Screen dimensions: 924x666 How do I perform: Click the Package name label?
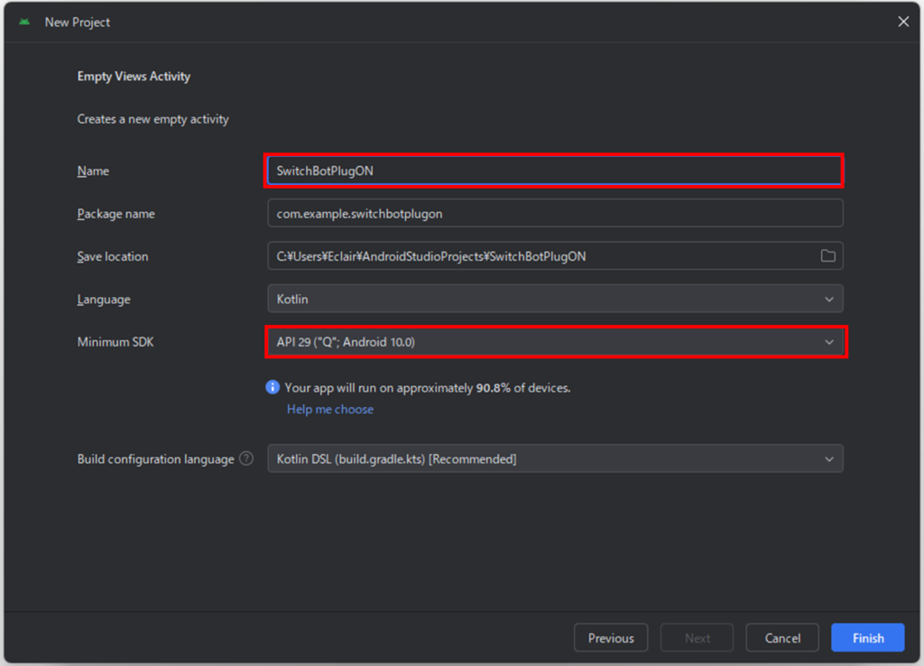pos(115,214)
